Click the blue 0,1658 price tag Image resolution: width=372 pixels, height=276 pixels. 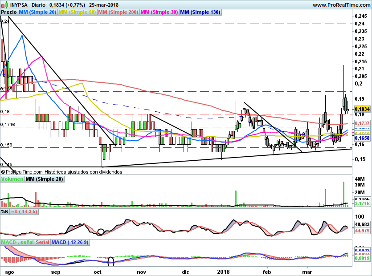pos(362,138)
